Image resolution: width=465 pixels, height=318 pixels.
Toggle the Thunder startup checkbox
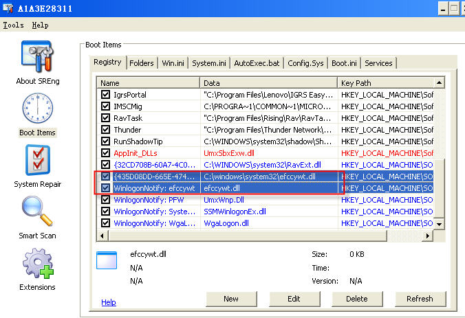[105, 129]
